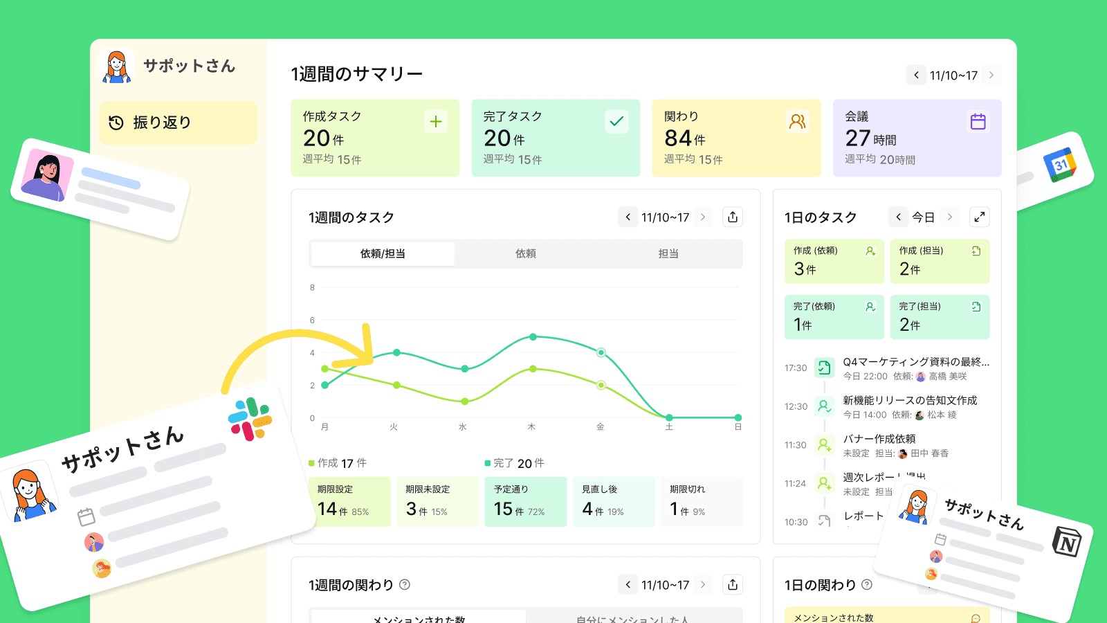Open the 期限未設定 3件 stat card
Viewport: 1107px width, 623px height.
click(437, 502)
